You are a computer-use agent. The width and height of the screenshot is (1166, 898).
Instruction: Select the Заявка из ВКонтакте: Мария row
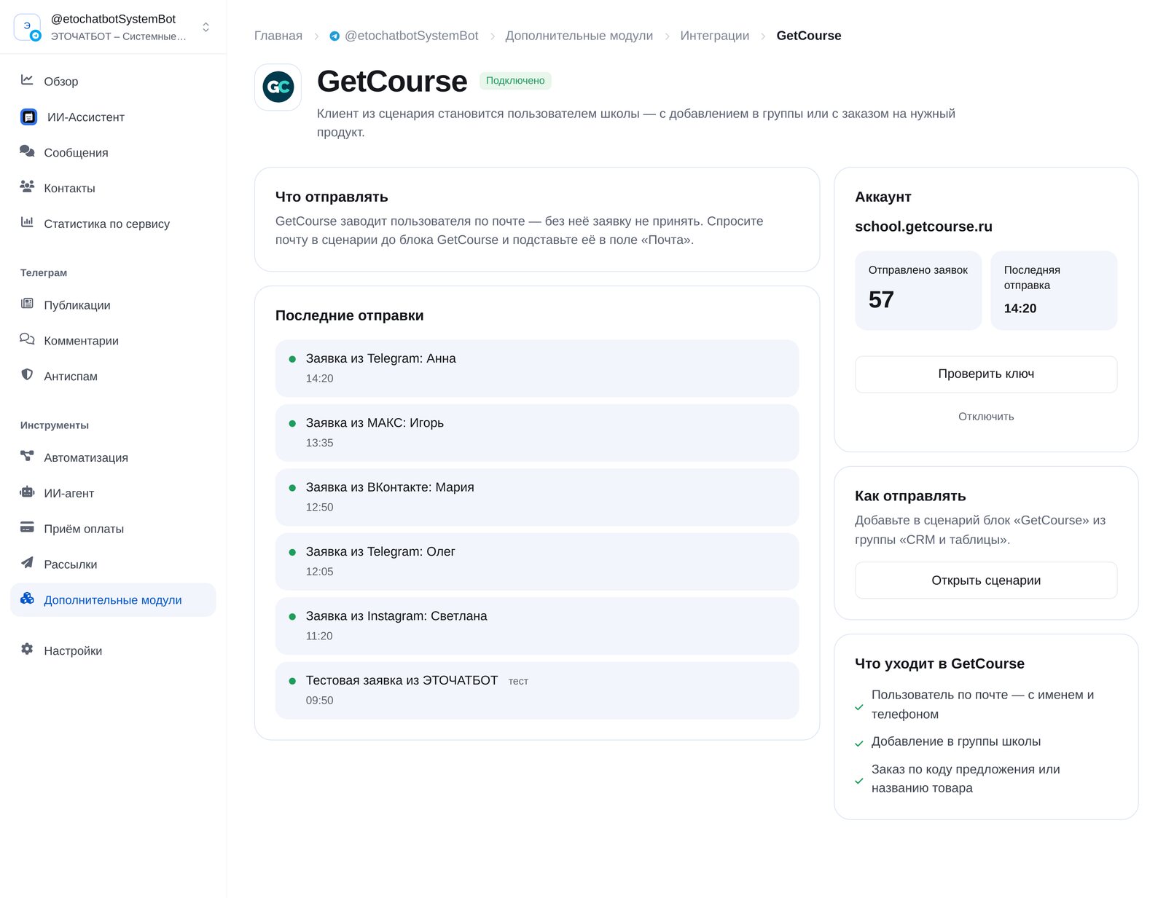pyautogui.click(x=537, y=497)
